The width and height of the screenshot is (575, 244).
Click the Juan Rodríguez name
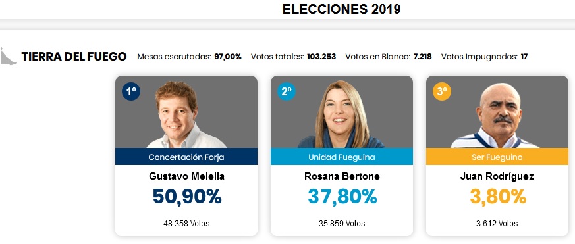497,177
